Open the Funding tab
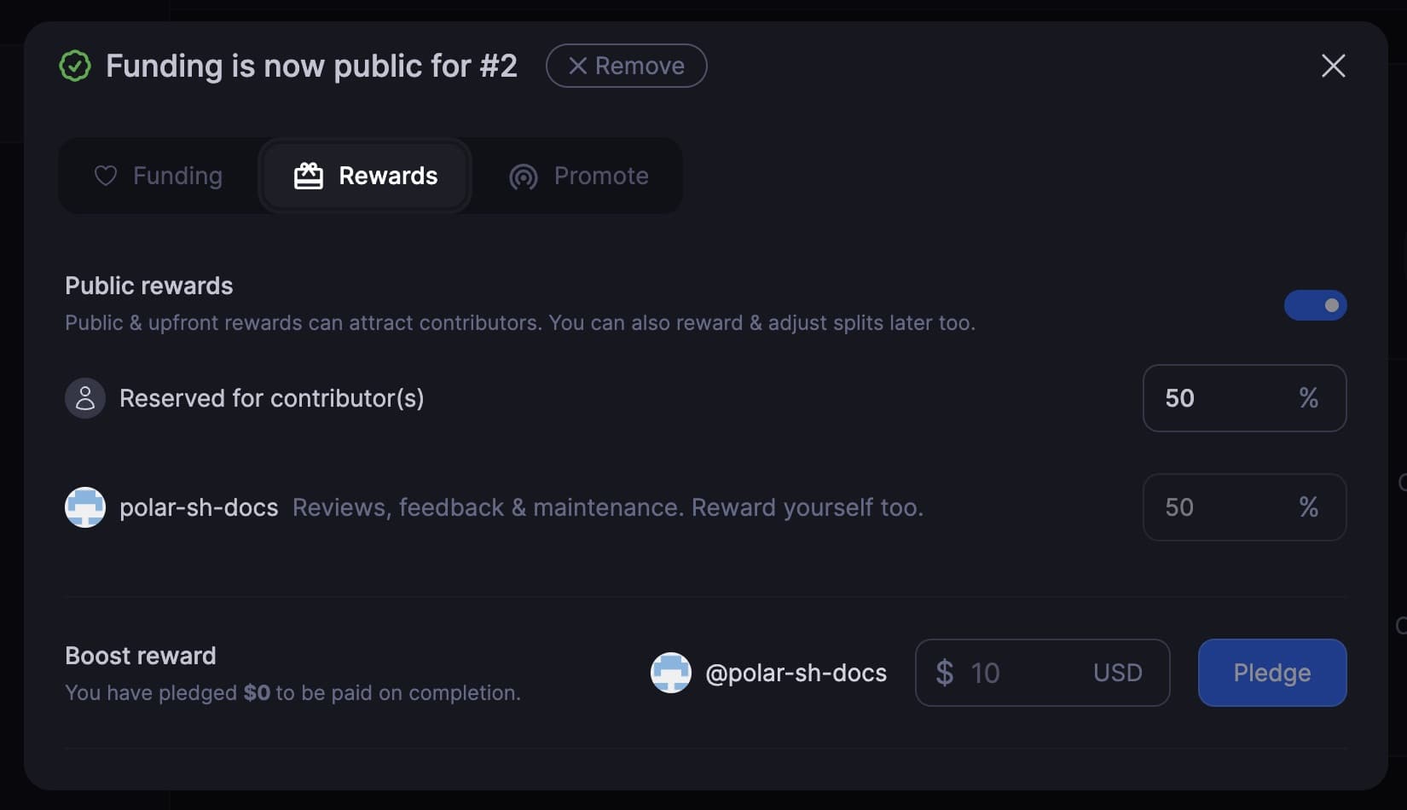 [x=159, y=176]
